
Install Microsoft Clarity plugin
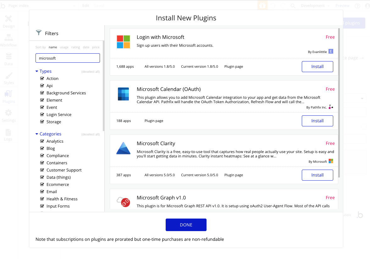tap(318, 175)
